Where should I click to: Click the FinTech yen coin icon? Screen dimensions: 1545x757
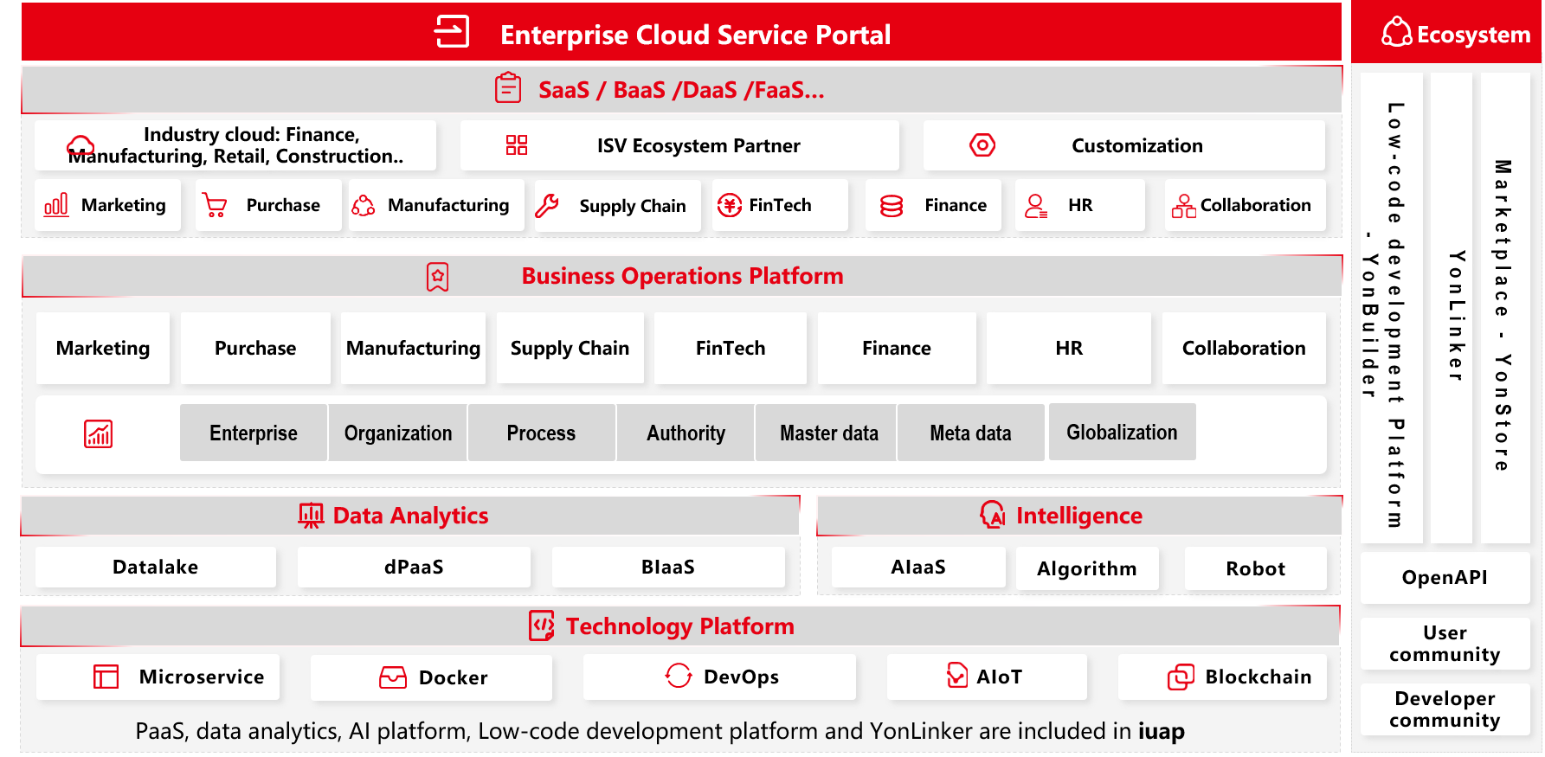(730, 205)
